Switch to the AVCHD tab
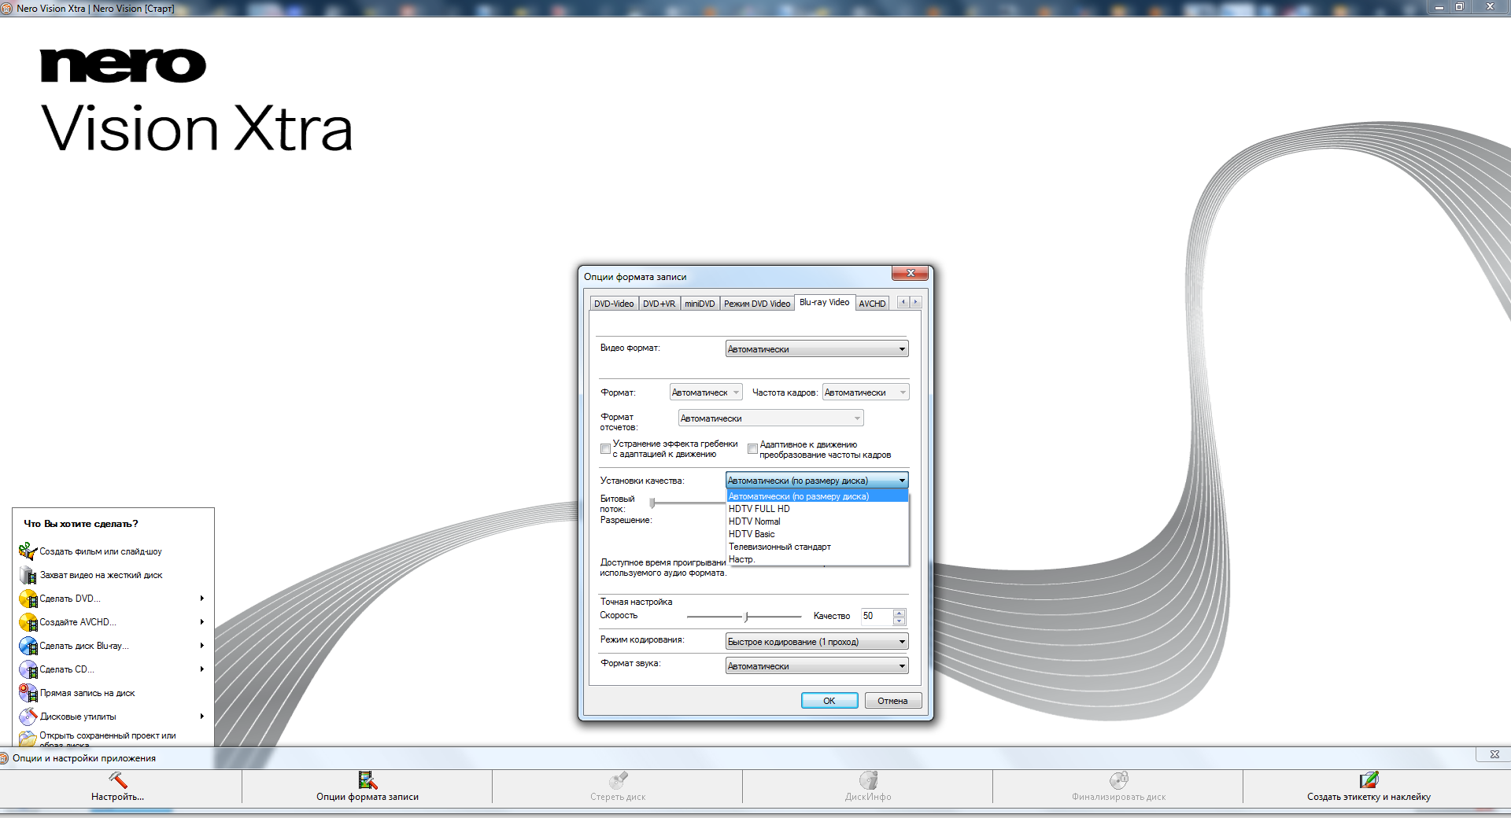 tap(872, 304)
